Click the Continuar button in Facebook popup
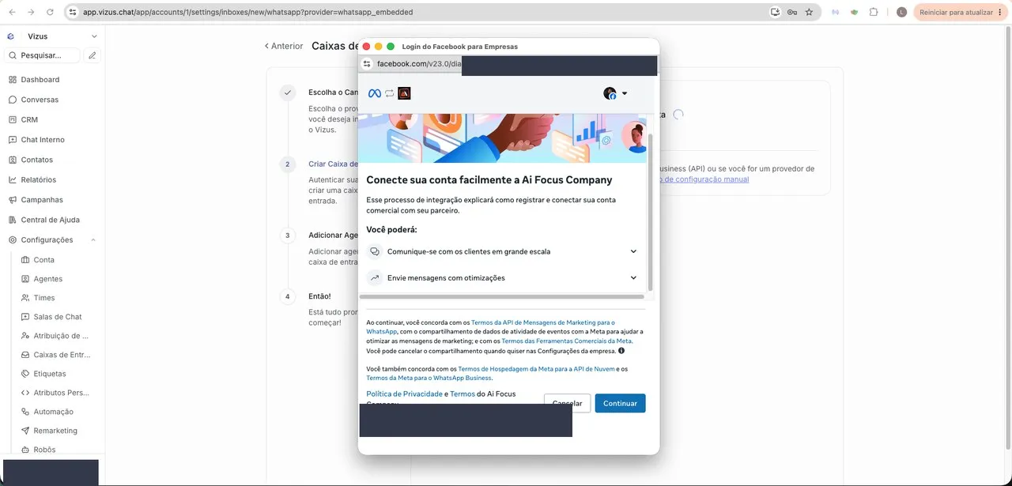 tap(620, 403)
